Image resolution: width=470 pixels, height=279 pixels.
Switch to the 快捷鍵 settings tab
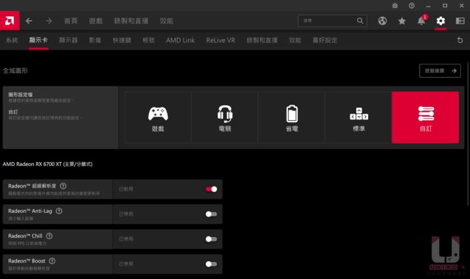(x=121, y=41)
